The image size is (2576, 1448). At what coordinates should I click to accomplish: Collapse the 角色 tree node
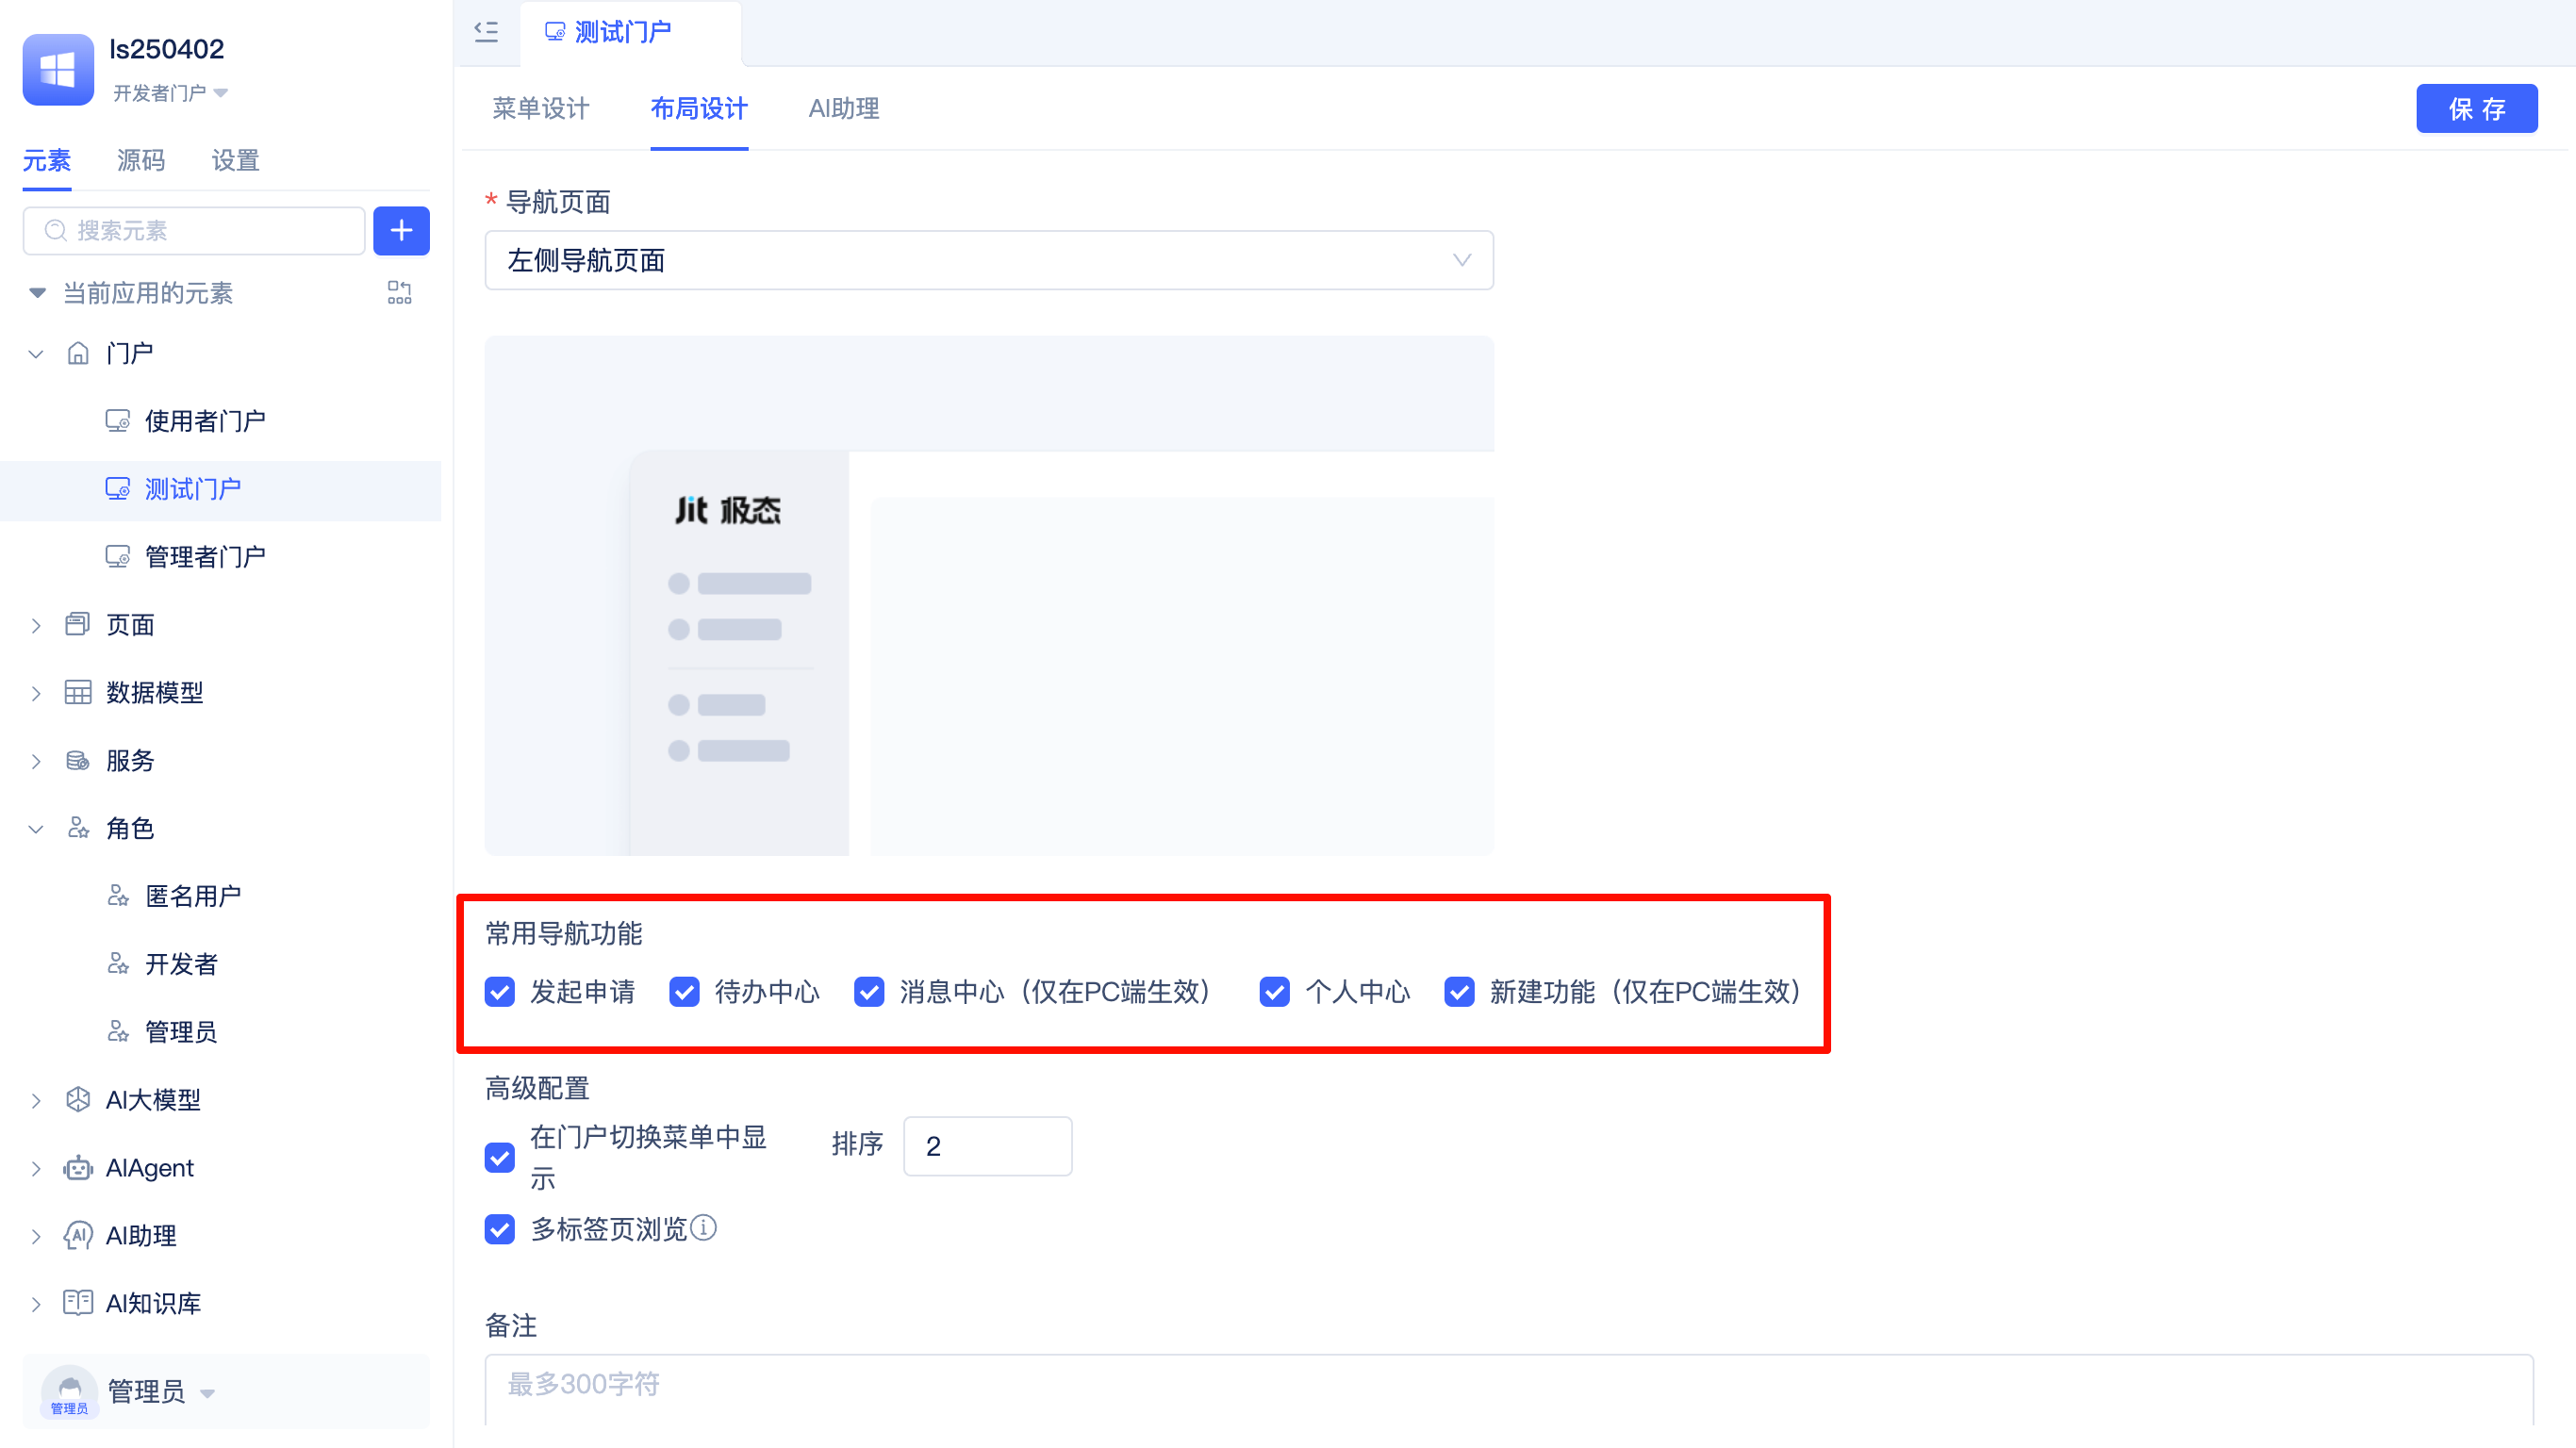click(36, 829)
